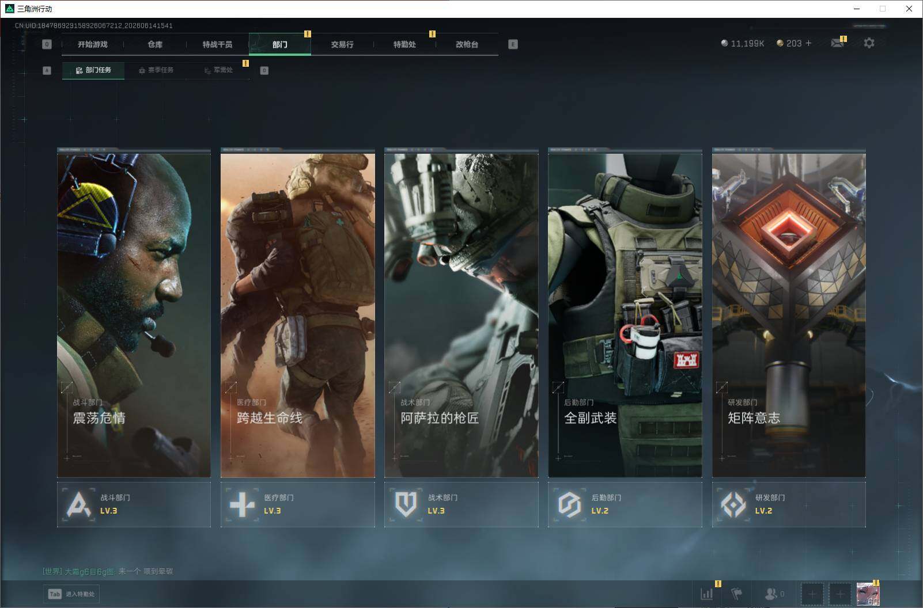Click the 三角洲行动 title bar app icon
This screenshot has height=608, width=923.
(9, 9)
